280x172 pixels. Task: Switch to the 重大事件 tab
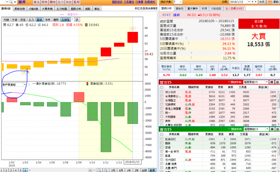(192, 9)
